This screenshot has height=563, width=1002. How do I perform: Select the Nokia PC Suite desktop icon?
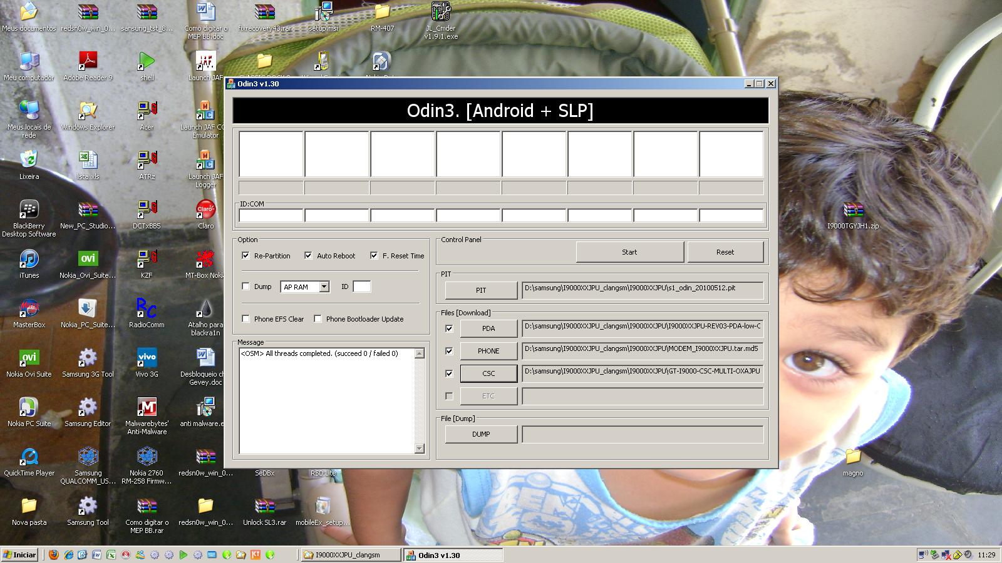coord(29,412)
